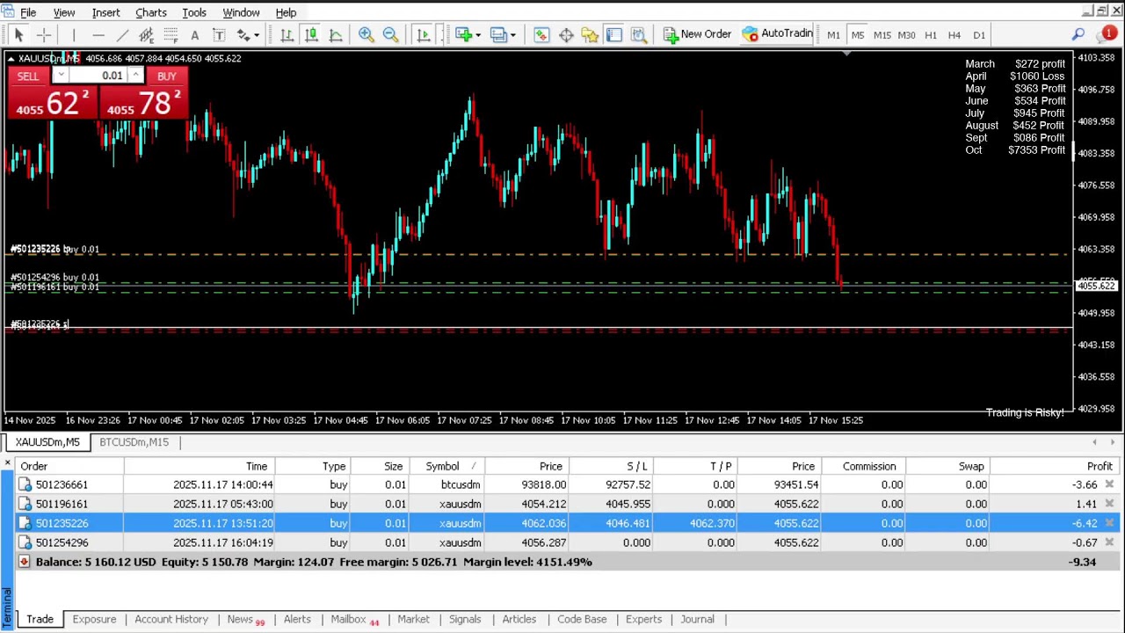Open profiles dropdown arrow
The height and width of the screenshot is (633, 1125).
[512, 35]
